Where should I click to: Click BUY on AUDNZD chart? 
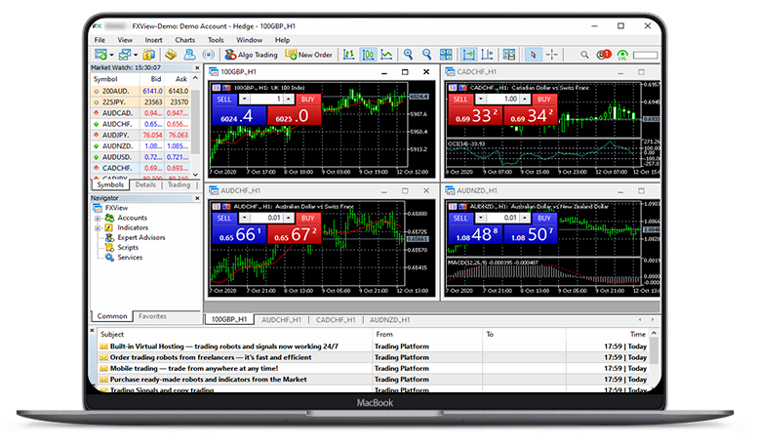tap(544, 218)
